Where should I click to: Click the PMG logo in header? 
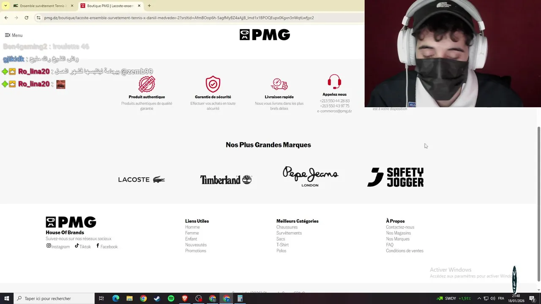pos(265,35)
